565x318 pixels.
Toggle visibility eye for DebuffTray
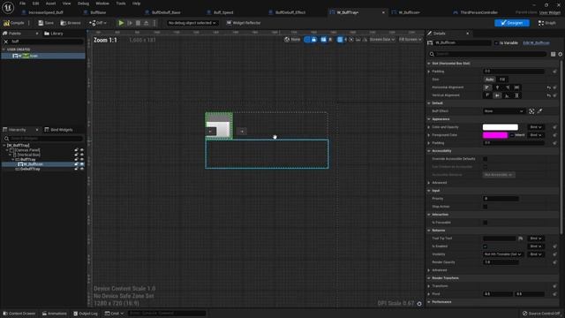coord(82,169)
